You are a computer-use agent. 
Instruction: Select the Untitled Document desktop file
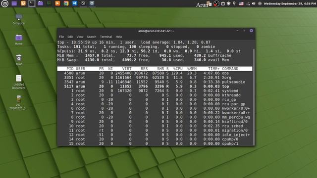click(x=19, y=82)
